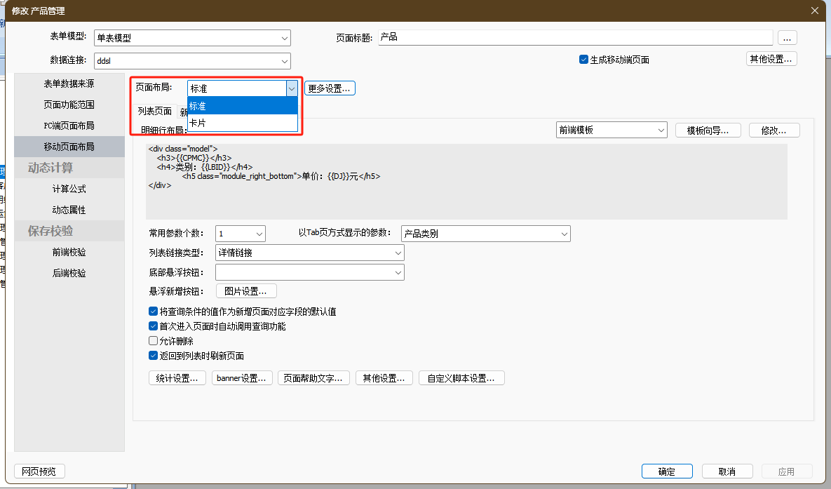
Task: Switch to the 列表页面 tab
Action: pos(154,112)
